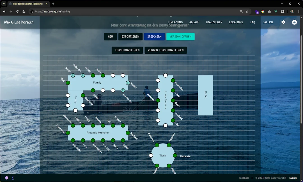Open the Galerie navigation item
The width and height of the screenshot is (303, 182).
[x=268, y=22]
